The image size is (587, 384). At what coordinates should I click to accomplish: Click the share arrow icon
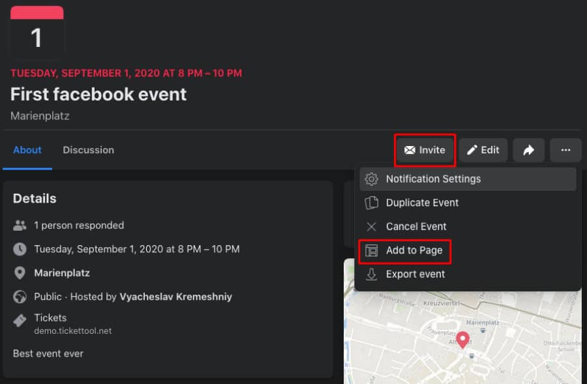528,150
